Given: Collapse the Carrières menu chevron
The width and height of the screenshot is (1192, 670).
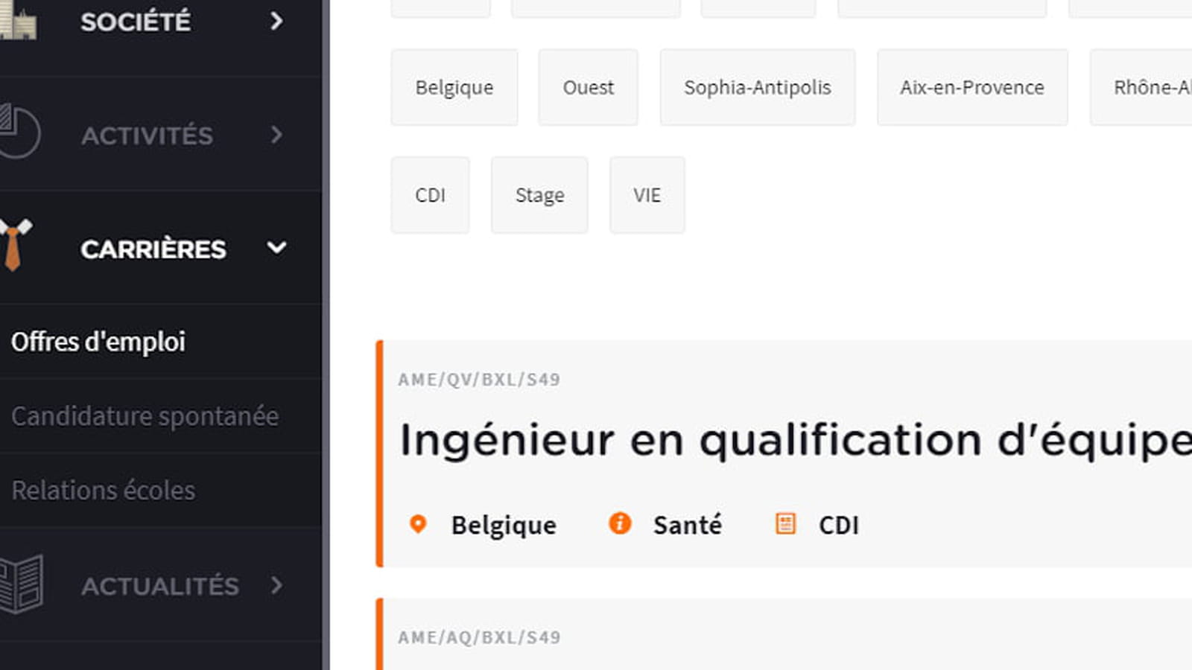Looking at the screenshot, I should point(276,248).
